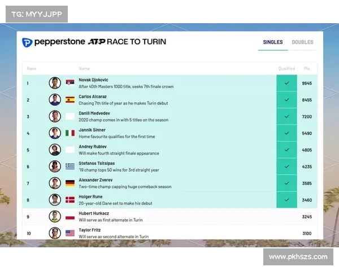Click the Serbian flag beside Novak Djokovic
Viewport: 339px width, 271px height.
tap(70, 83)
